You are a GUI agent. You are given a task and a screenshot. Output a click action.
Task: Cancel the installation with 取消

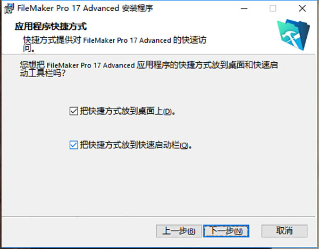[284, 231]
